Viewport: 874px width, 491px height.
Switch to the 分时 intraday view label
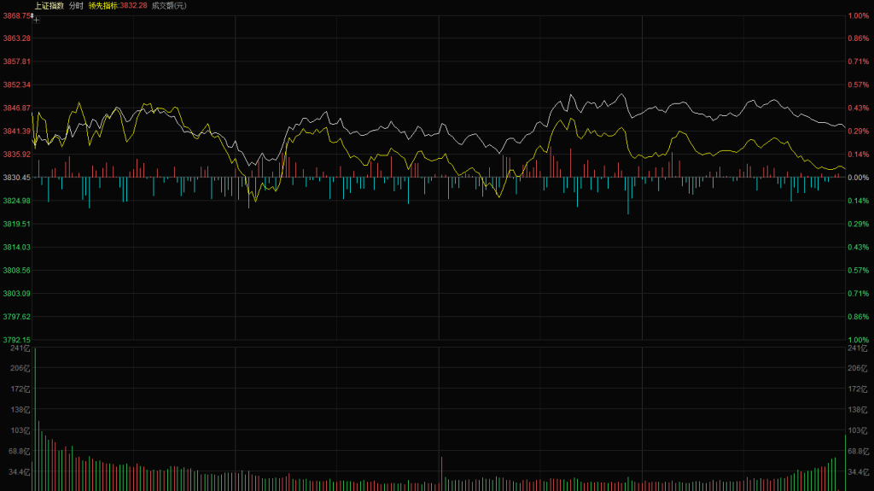tap(76, 6)
